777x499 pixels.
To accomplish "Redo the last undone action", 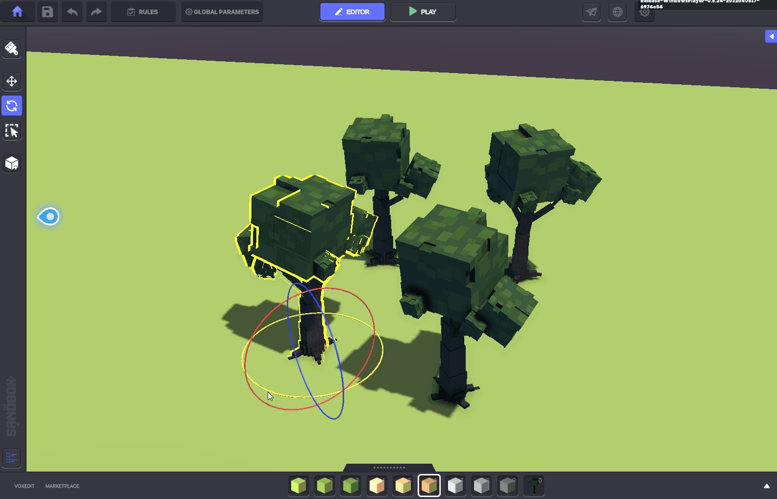I will pyautogui.click(x=97, y=12).
